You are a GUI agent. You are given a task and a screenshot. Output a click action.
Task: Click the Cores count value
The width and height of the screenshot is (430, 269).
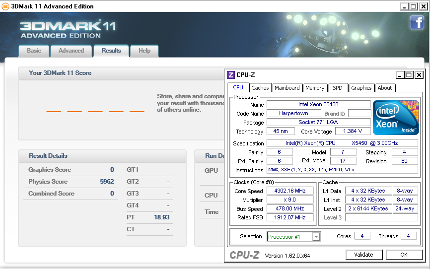(x=362, y=236)
